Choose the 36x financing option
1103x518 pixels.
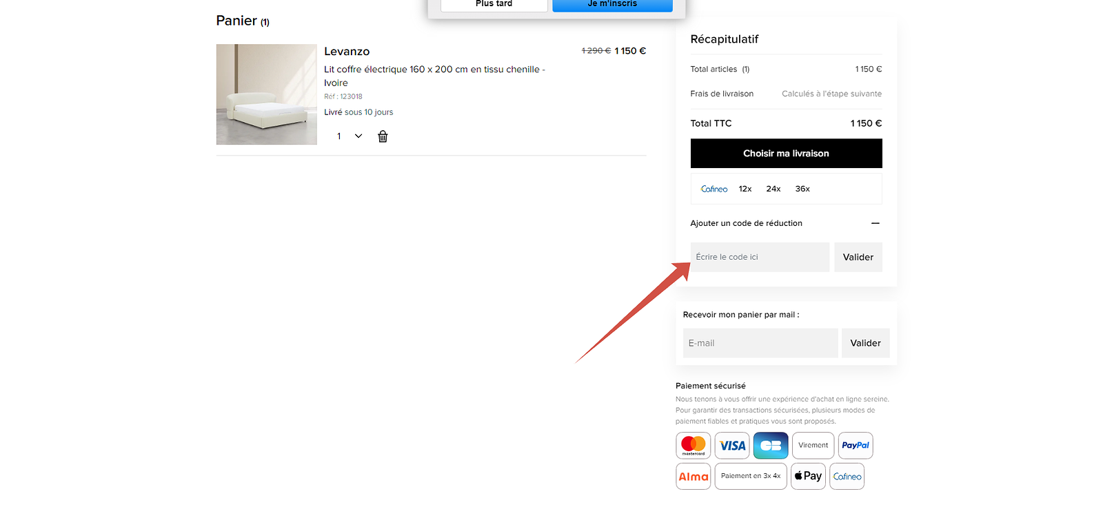click(x=802, y=189)
